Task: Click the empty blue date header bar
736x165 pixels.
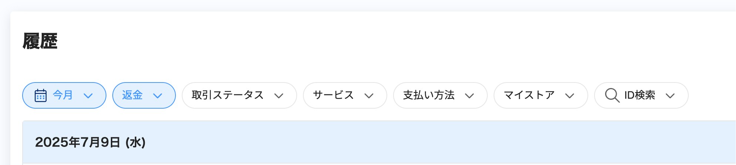Action: 443,142
